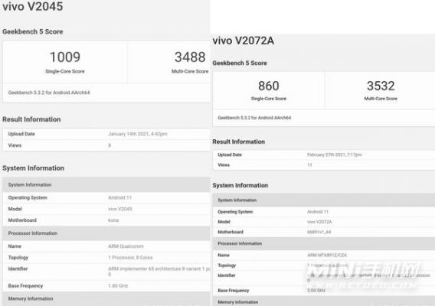Select Result Information heading in V2072A result
Screen dimensions: 435x306
pyautogui.click(x=239, y=142)
